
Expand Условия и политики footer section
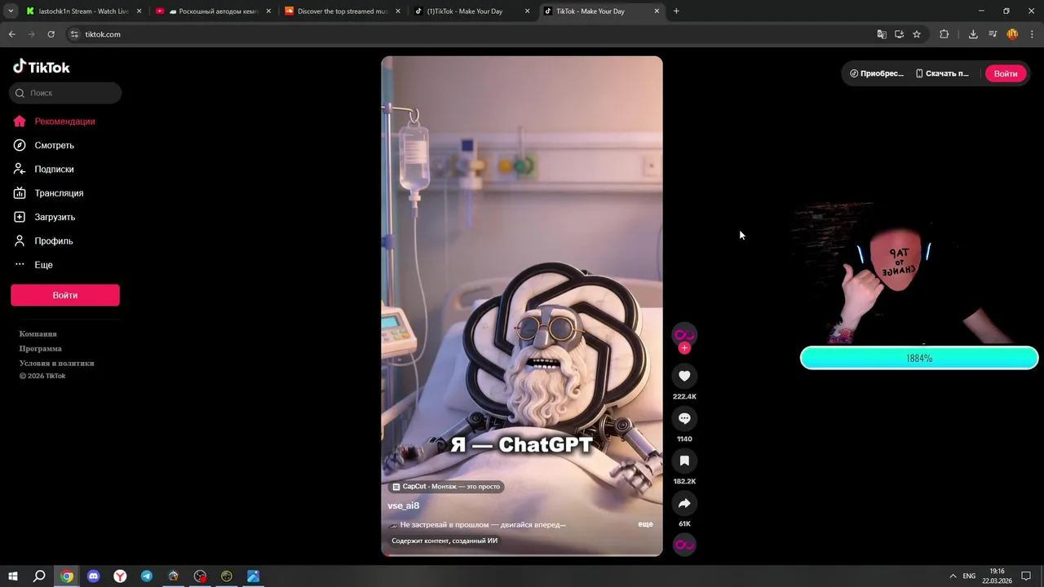point(57,363)
